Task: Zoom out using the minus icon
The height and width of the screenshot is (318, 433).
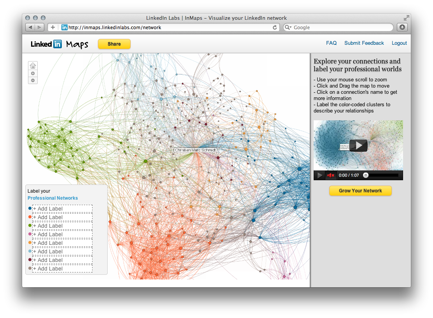Action: (33, 80)
